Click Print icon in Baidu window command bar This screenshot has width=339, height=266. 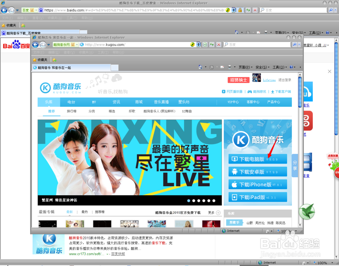(266, 33)
